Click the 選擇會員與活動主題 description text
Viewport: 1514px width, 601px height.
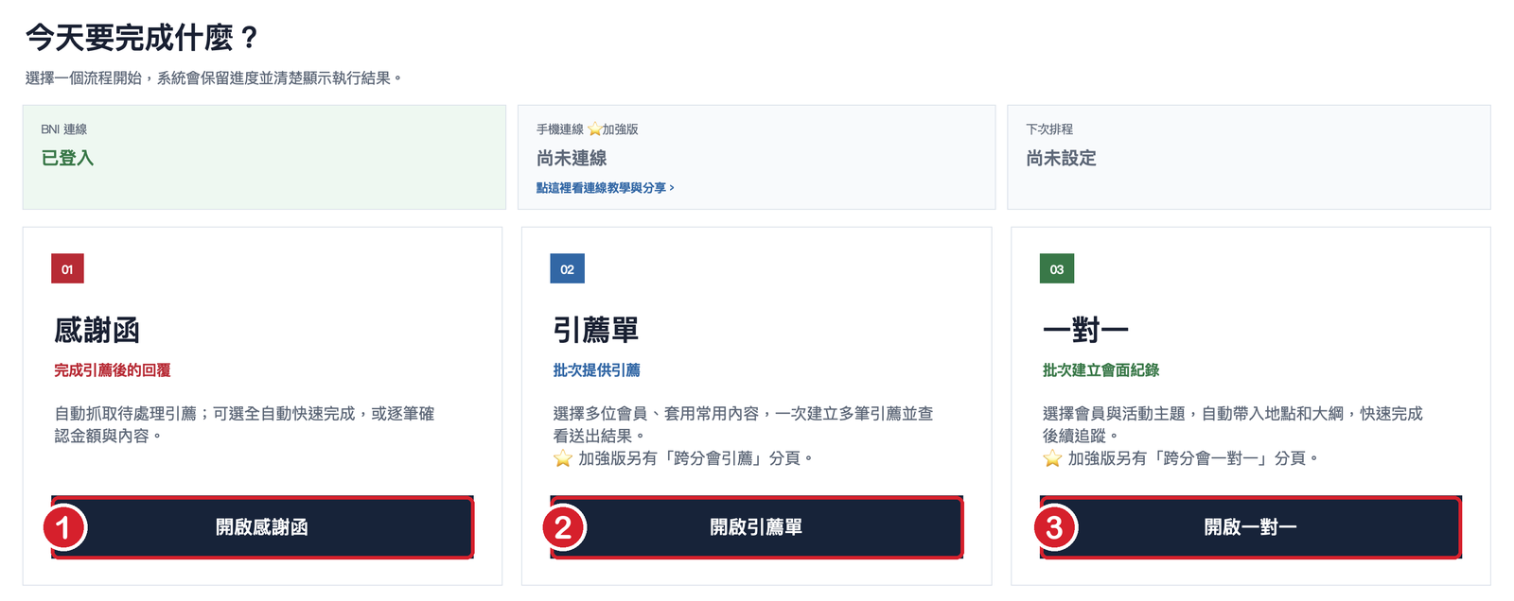[1232, 424]
